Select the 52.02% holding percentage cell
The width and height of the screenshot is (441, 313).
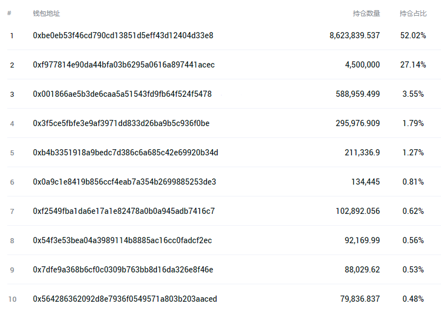[x=413, y=35]
